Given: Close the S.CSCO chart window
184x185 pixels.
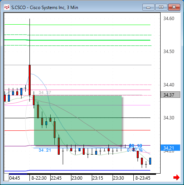Looking at the screenshot, I should point(174,7).
